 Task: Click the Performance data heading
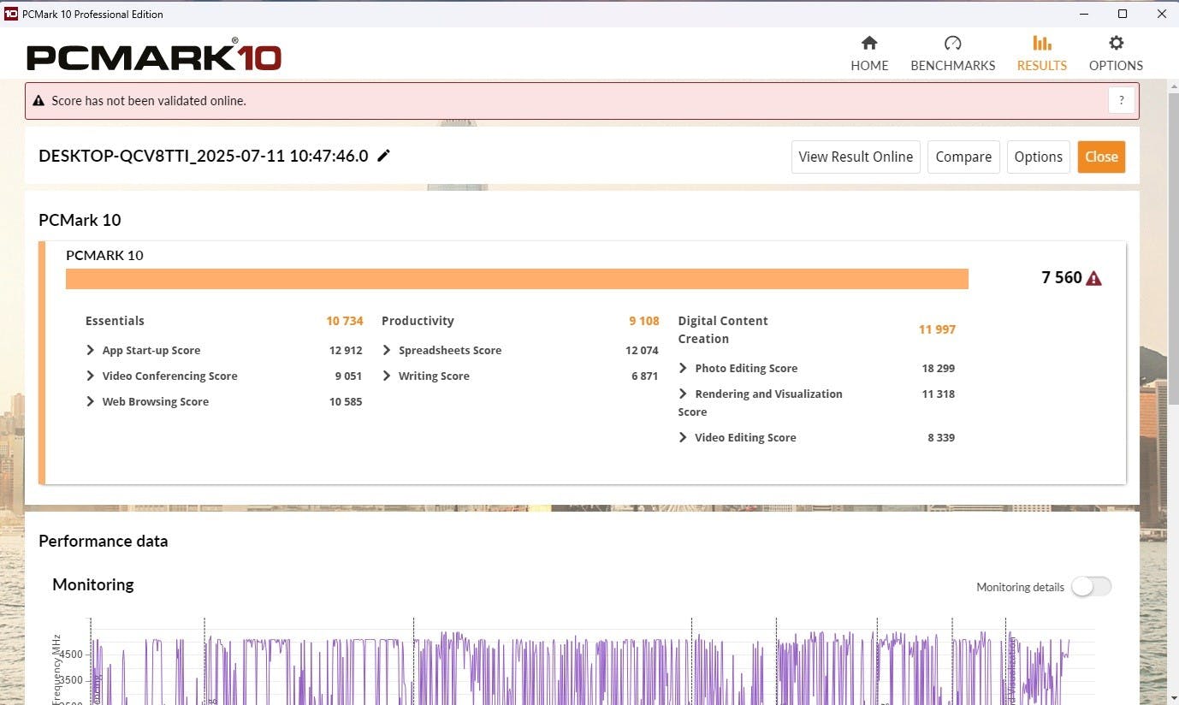104,541
